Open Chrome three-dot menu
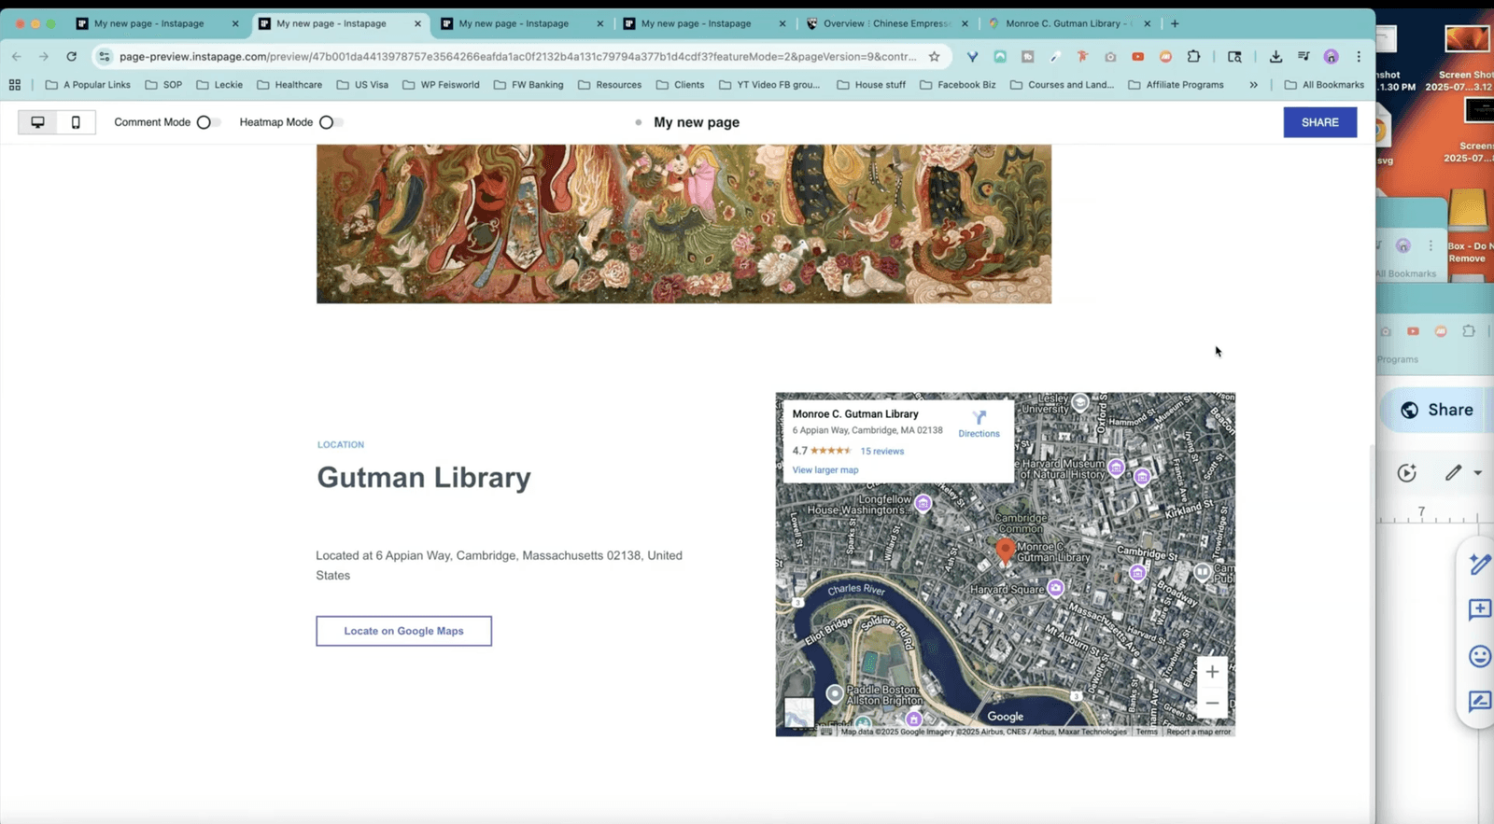This screenshot has height=824, width=1494. 1359,57
